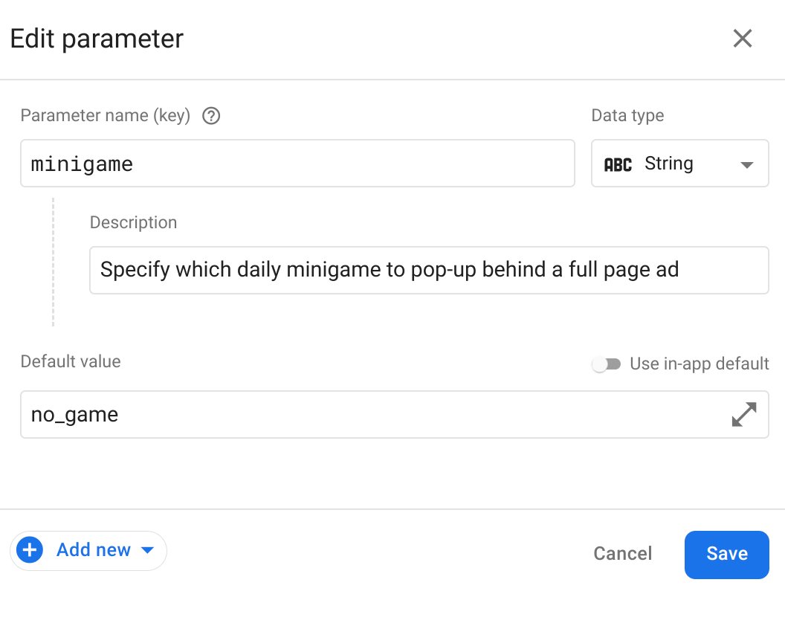This screenshot has height=623, width=785.
Task: Click the String selector's chevron arrow
Action: tap(746, 164)
